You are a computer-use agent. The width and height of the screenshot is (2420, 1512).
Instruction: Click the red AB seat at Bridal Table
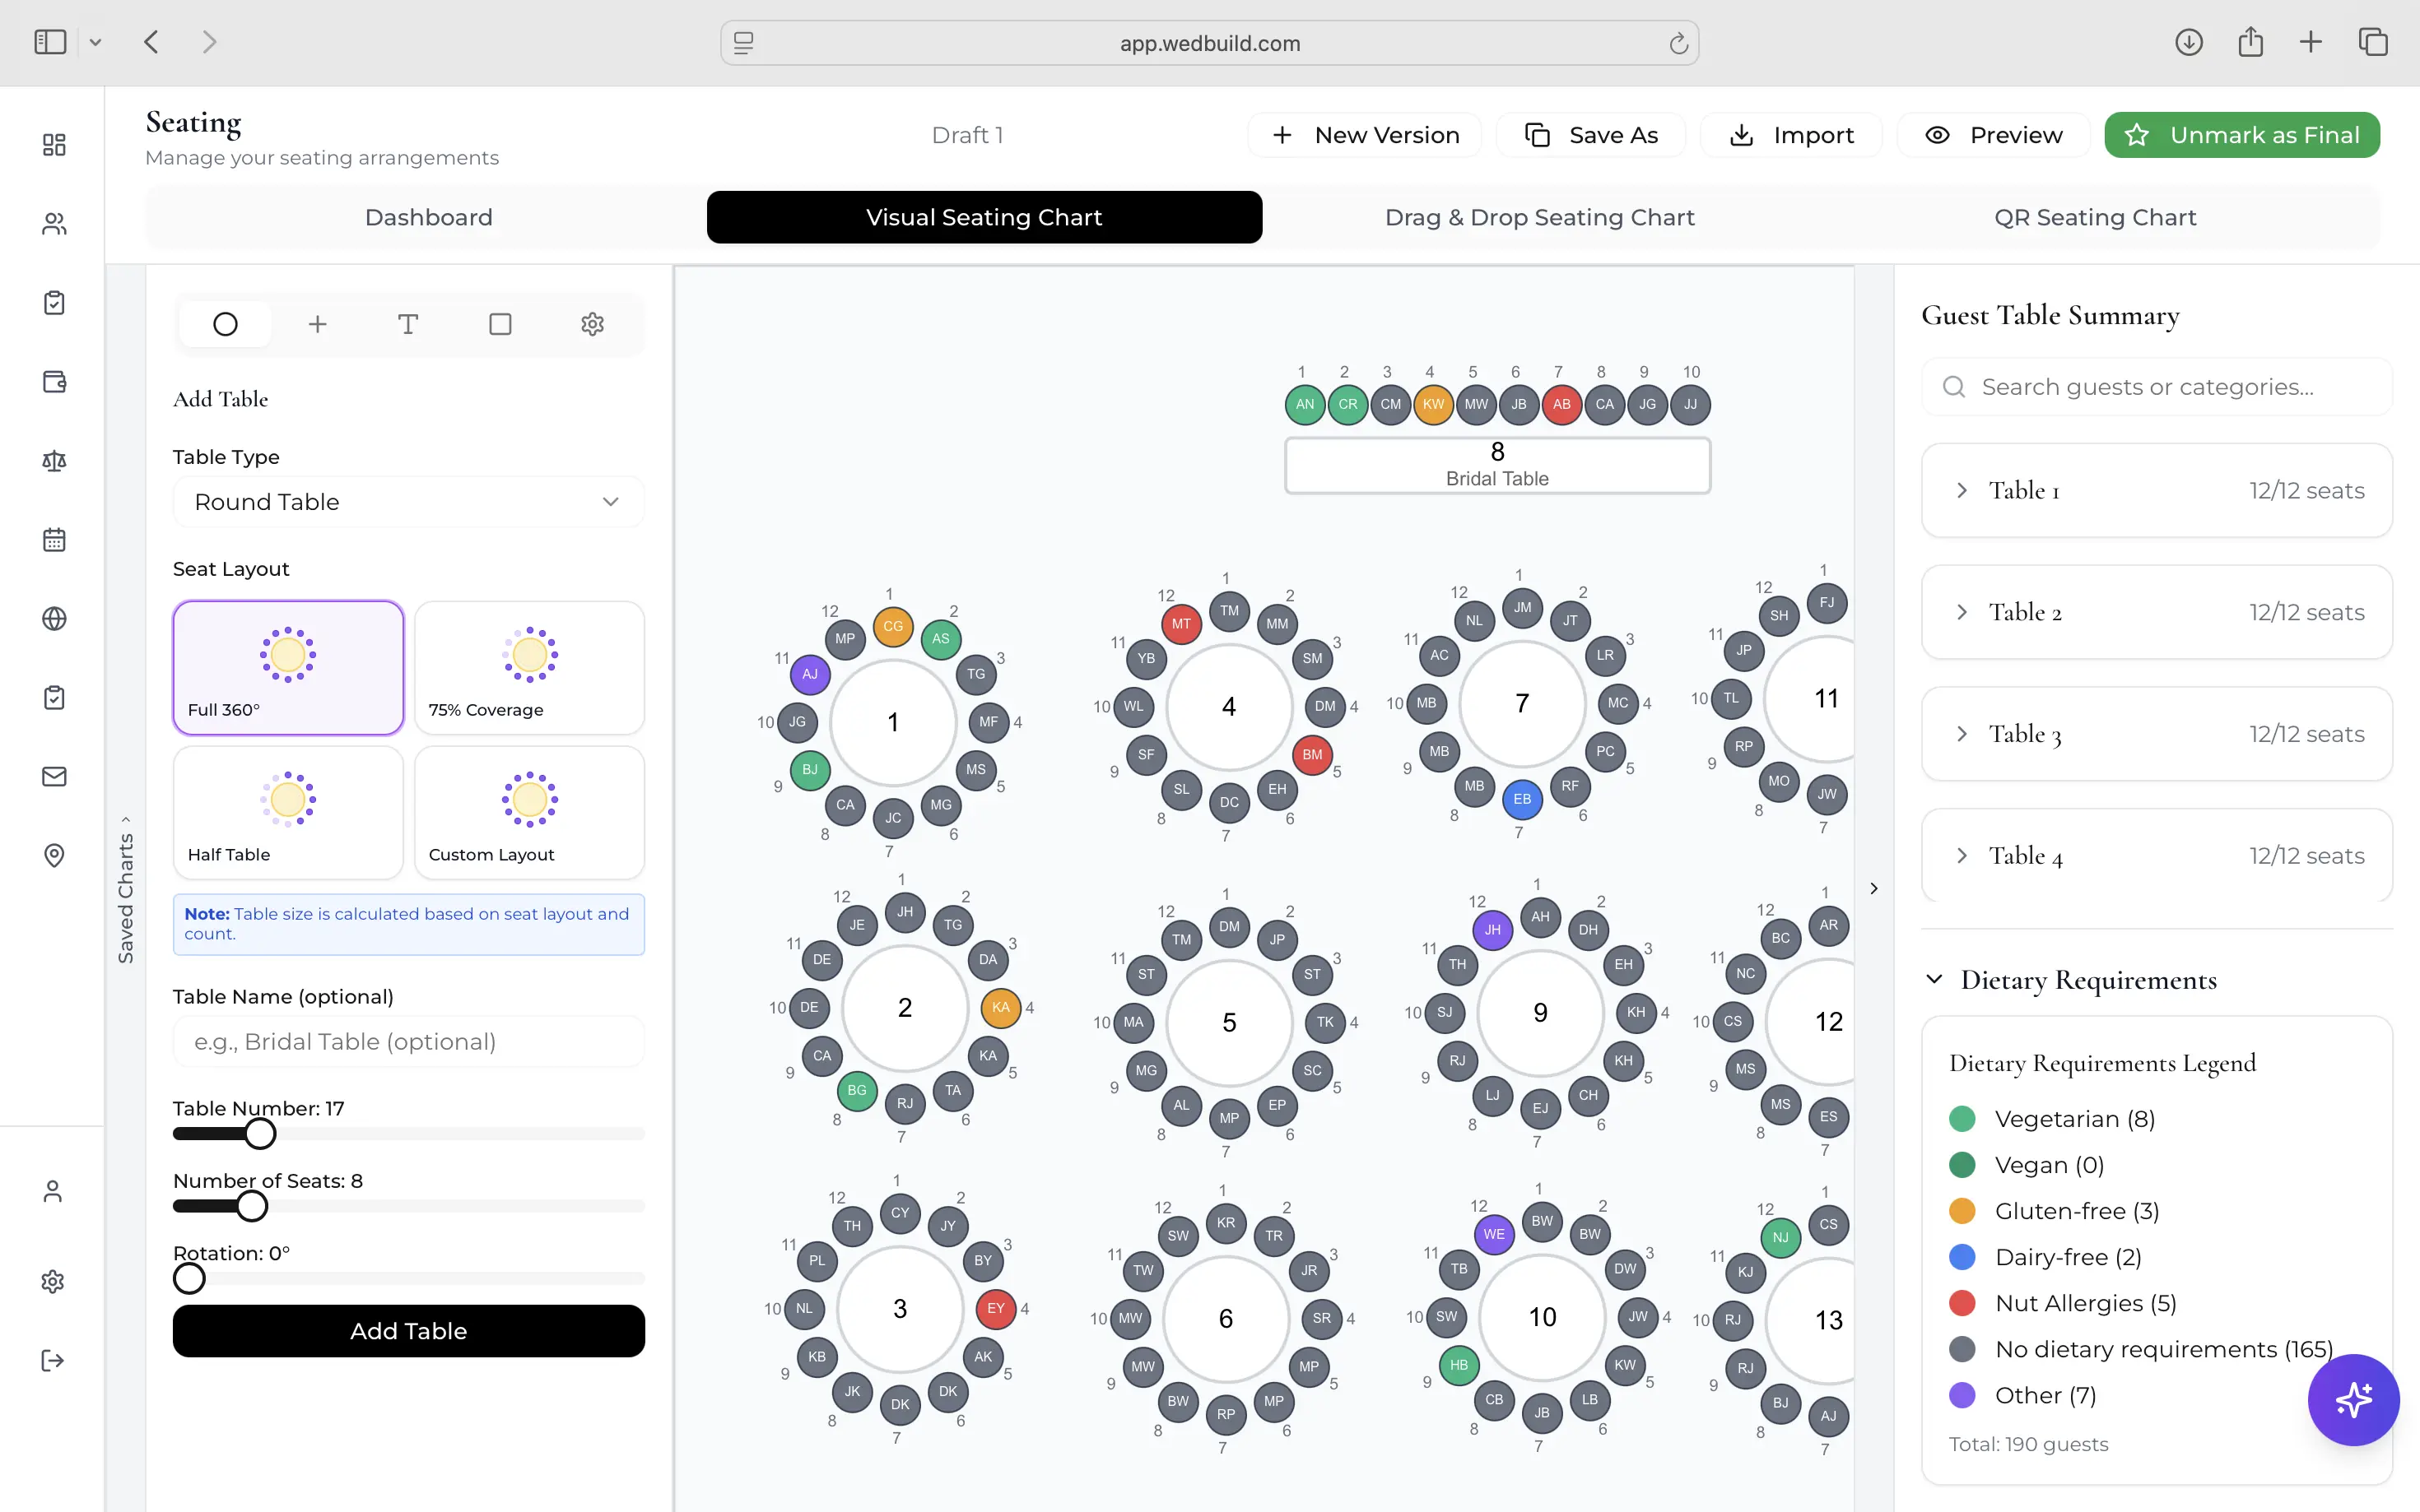(1561, 404)
